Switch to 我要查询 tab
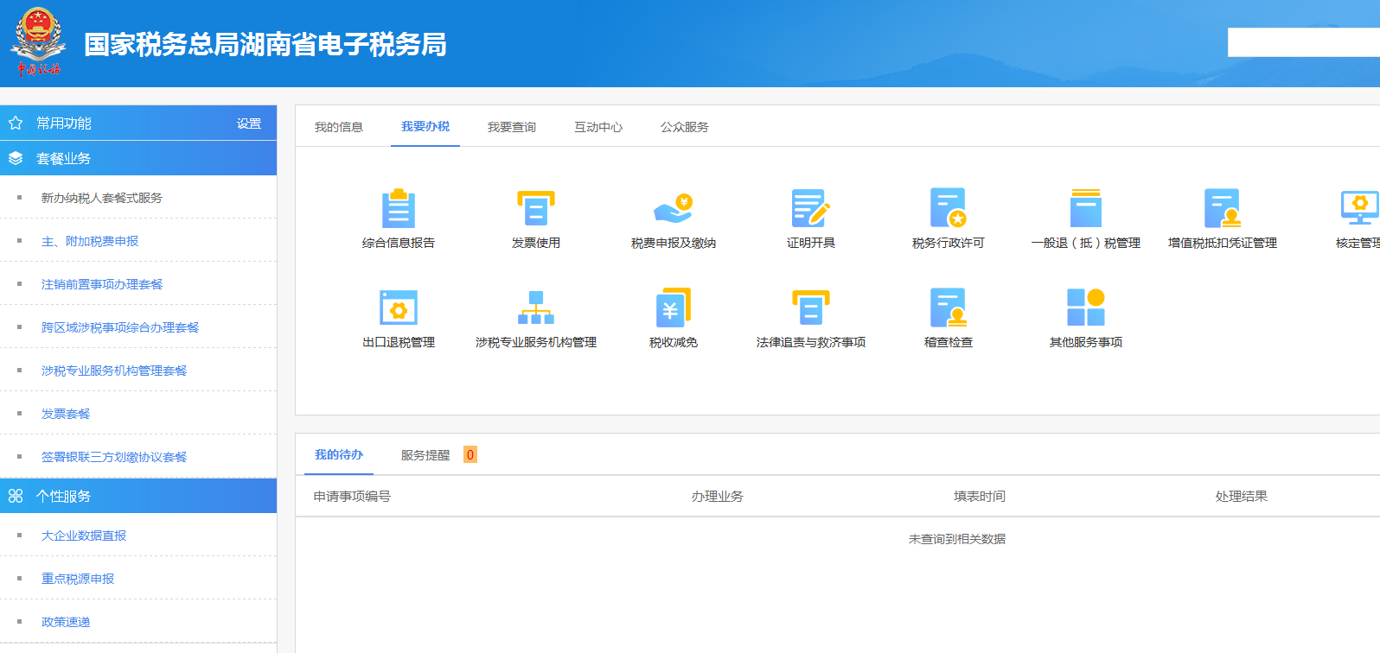 pos(512,127)
